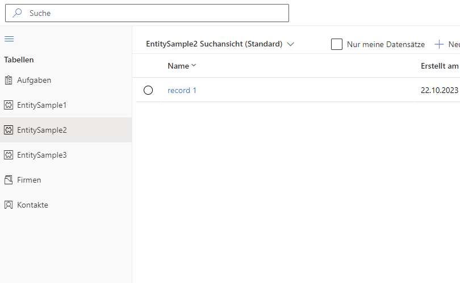The width and height of the screenshot is (460, 283).
Task: Click the Tabellen heading
Action: click(x=19, y=60)
